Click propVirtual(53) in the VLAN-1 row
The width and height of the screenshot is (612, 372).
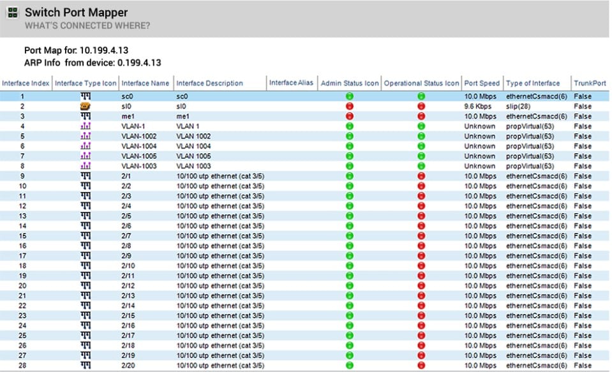pos(530,126)
